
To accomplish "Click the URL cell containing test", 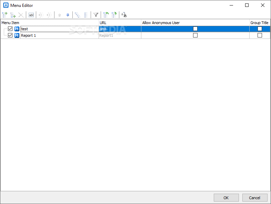I will [x=120, y=29].
